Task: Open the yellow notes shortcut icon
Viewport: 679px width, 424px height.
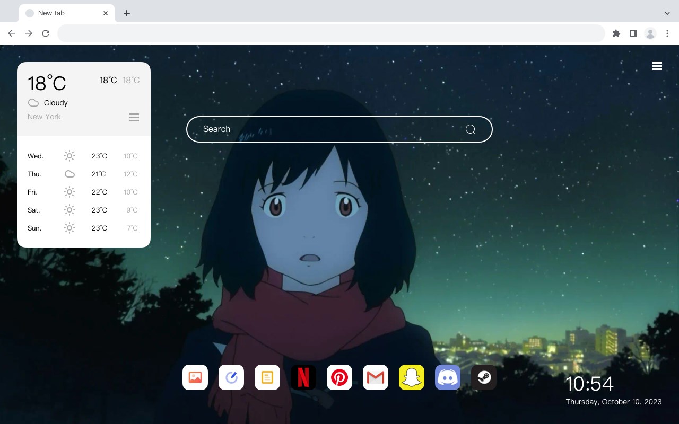Action: pyautogui.click(x=267, y=377)
